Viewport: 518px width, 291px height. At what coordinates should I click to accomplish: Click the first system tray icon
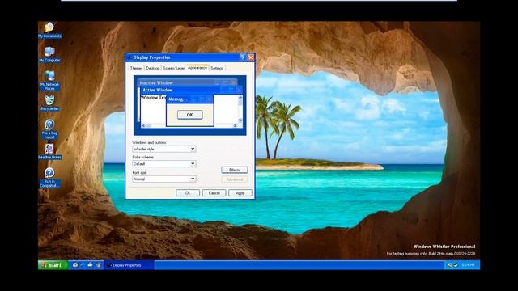click(450, 265)
